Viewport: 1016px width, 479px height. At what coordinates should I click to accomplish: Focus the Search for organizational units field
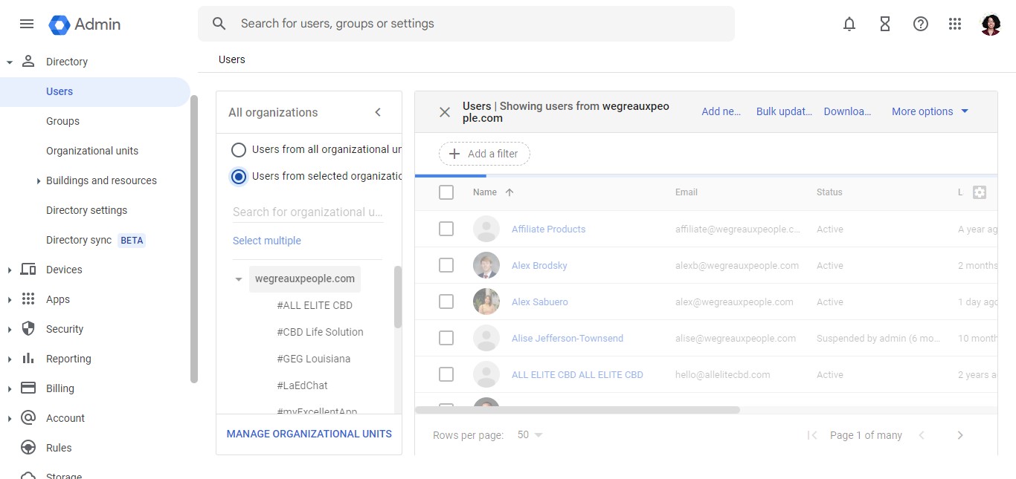tap(308, 212)
